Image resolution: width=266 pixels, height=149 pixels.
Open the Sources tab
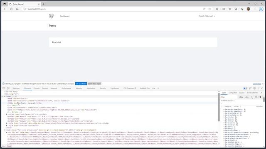[45, 88]
